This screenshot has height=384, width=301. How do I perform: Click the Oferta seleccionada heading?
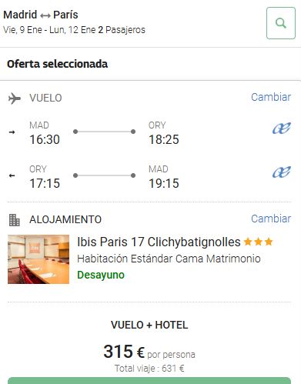(57, 64)
